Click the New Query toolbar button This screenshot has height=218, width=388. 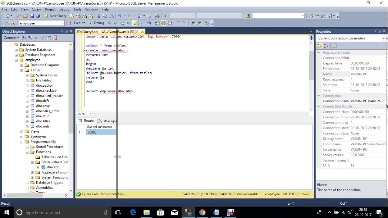55,16
